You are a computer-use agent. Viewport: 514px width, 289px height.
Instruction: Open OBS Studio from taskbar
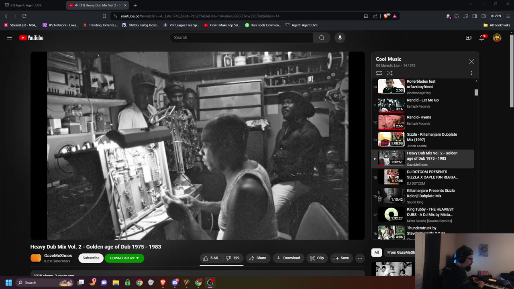pos(210,283)
